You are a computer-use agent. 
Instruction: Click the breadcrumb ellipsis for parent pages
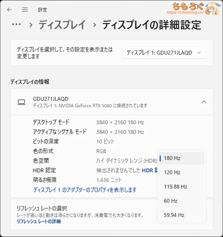pos(16,25)
